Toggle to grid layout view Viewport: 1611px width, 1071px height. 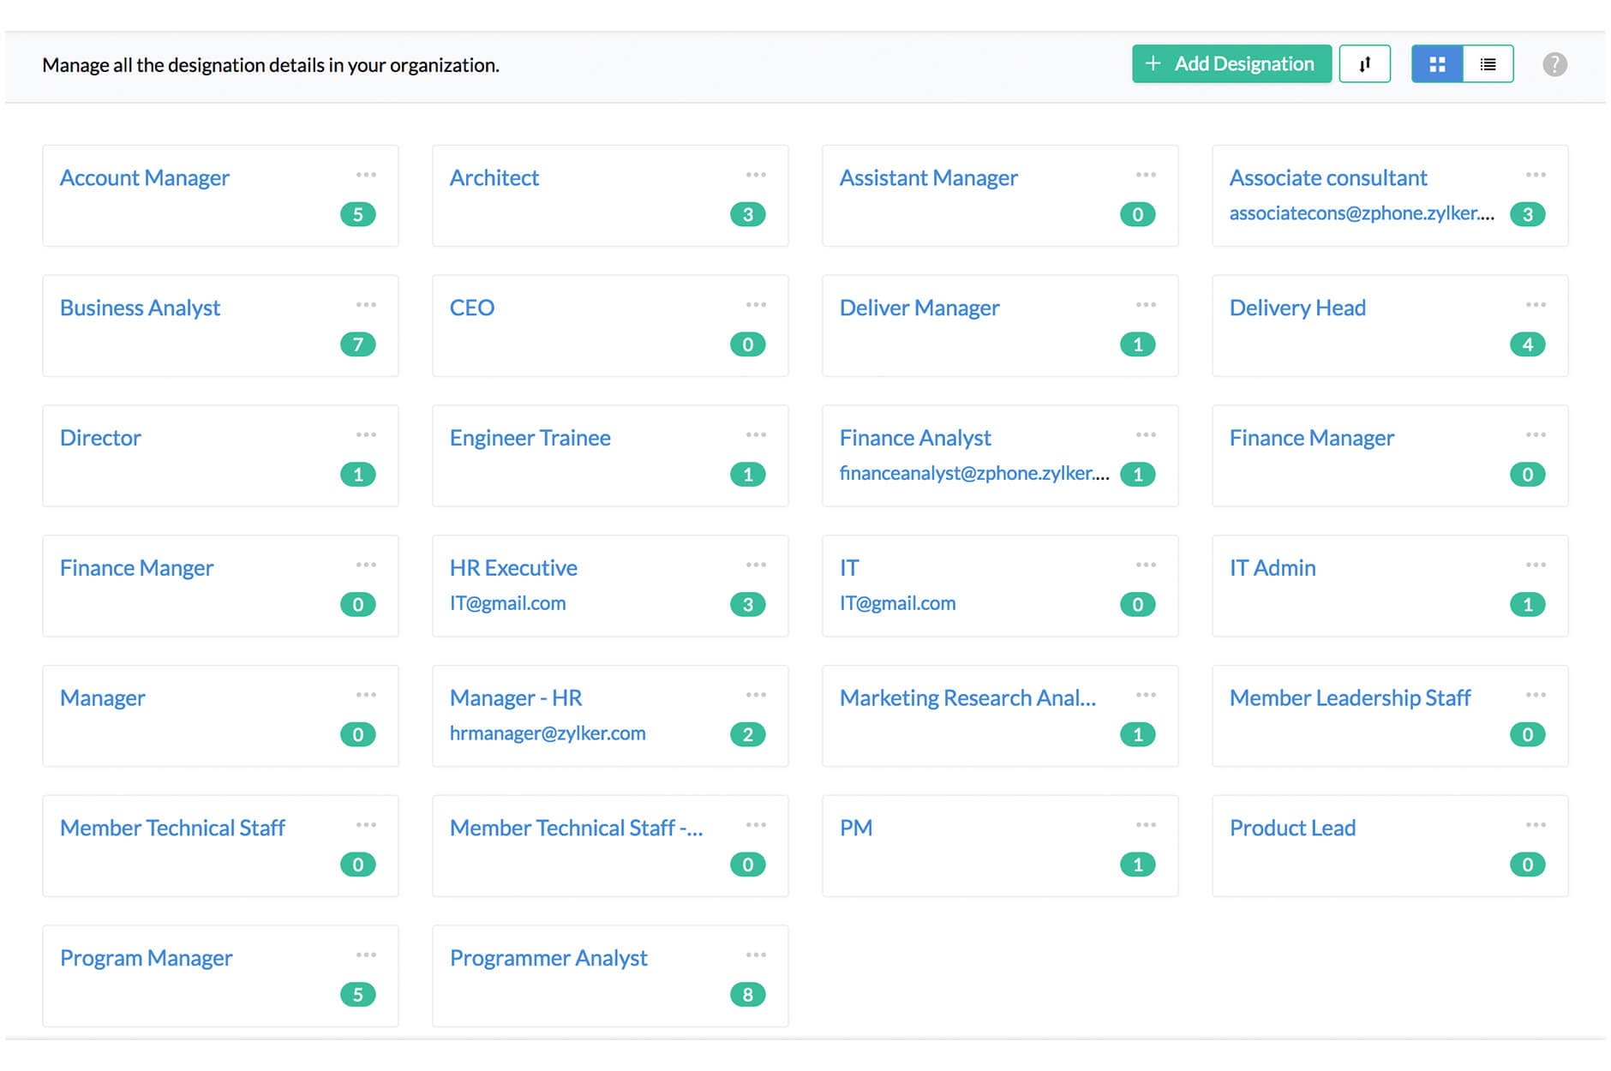[x=1436, y=63]
